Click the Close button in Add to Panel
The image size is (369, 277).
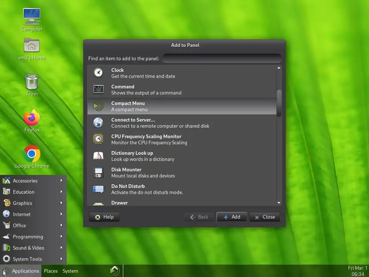tap(265, 217)
